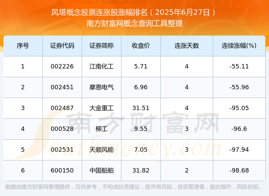Select stock code 000528

[x=62, y=129]
